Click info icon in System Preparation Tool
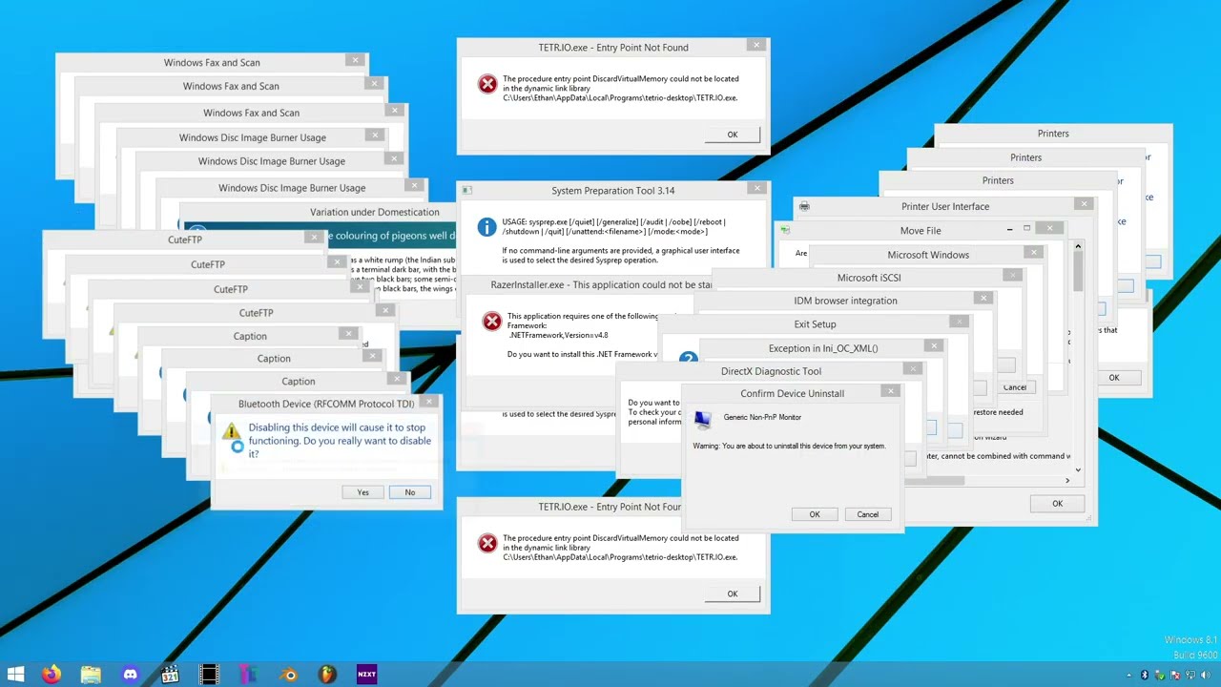Image resolution: width=1221 pixels, height=687 pixels. [487, 227]
